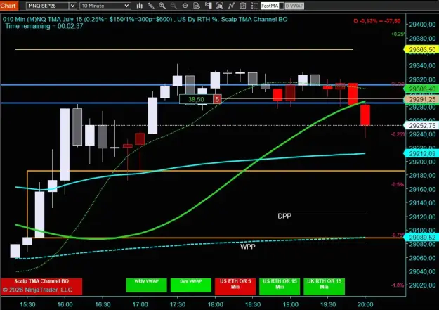Toggle the FastMA indicator button
Viewport: 439px width, 310px height.
point(270,6)
